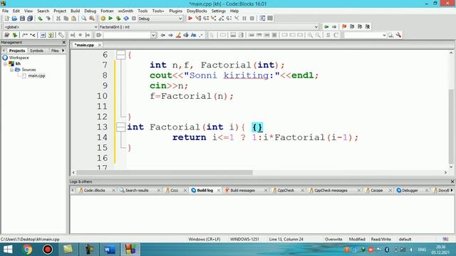Select the Build messages log tab
The width and height of the screenshot is (456, 256).
242,191
